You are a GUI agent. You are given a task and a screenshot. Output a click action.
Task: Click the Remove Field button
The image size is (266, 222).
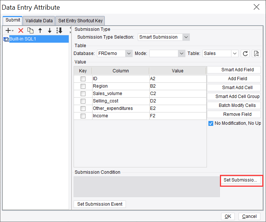point(234,114)
